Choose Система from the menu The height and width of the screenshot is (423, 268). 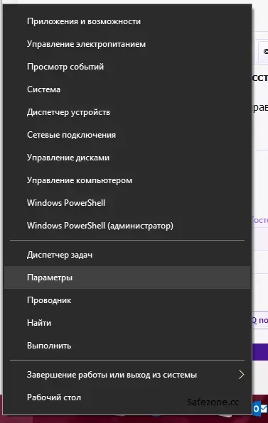(x=127, y=89)
